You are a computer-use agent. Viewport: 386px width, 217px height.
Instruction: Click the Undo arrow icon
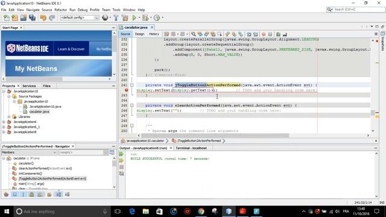pyautogui.click(x=43, y=17)
